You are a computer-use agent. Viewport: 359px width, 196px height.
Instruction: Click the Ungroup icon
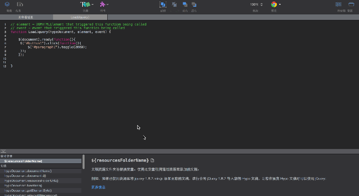coord(174,4)
